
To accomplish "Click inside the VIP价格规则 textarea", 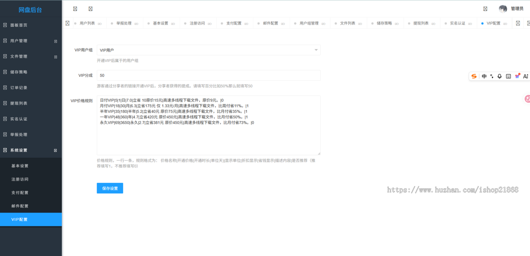I will click(x=208, y=125).
